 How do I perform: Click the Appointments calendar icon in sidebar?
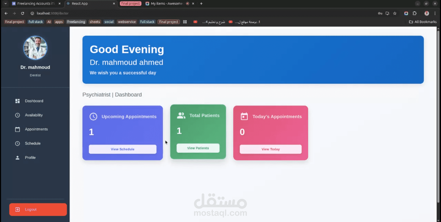(17, 129)
